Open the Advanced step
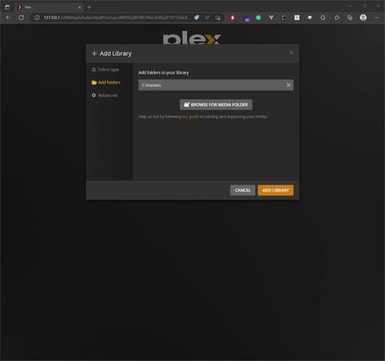This screenshot has width=385, height=361. (x=104, y=95)
